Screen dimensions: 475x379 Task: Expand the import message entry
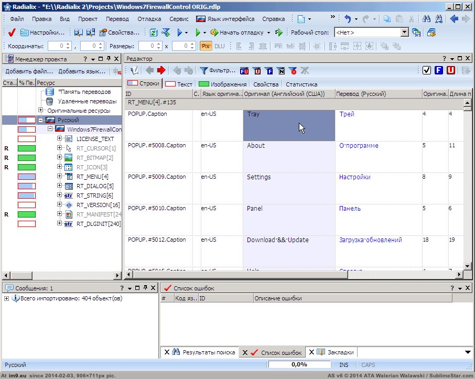point(6,298)
